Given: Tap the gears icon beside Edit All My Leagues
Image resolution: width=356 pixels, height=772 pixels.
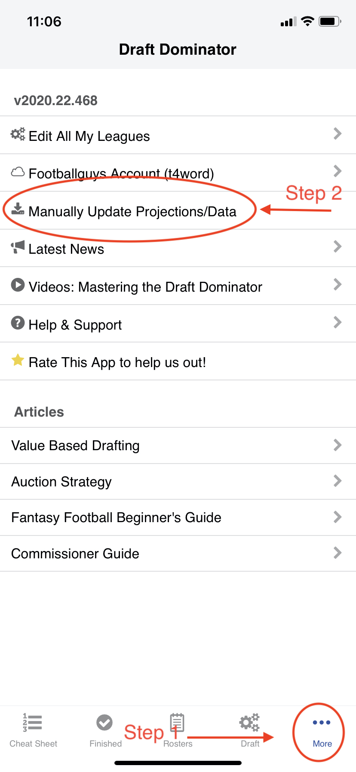Looking at the screenshot, I should tap(18, 134).
